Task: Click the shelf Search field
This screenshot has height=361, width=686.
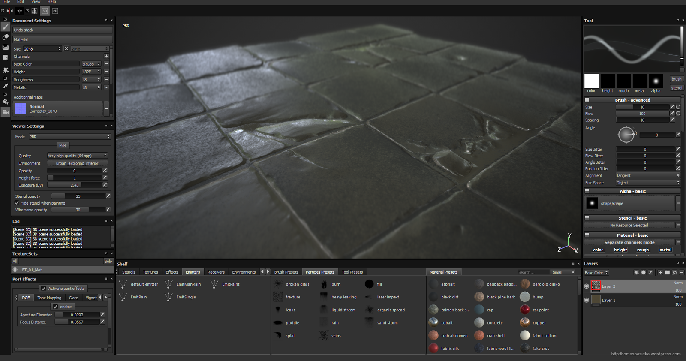Action: [x=533, y=272]
